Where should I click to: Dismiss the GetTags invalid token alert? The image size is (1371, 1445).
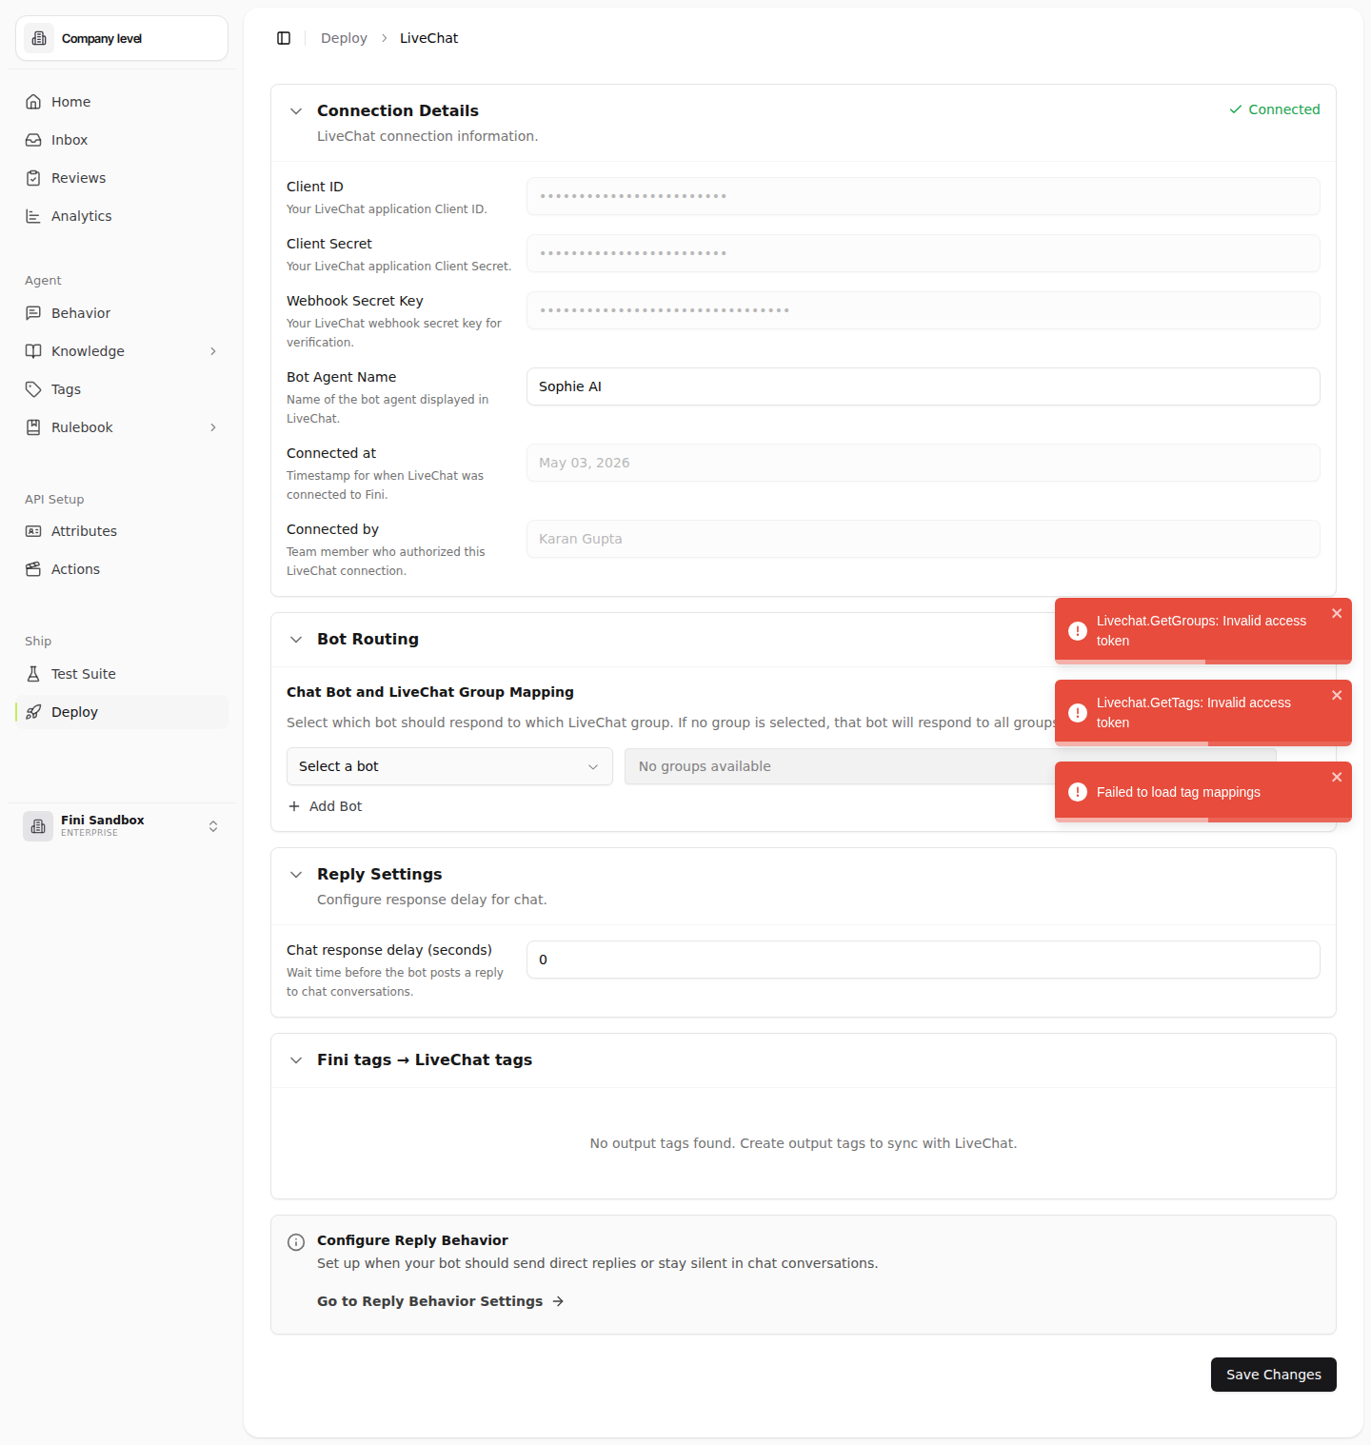click(x=1337, y=695)
